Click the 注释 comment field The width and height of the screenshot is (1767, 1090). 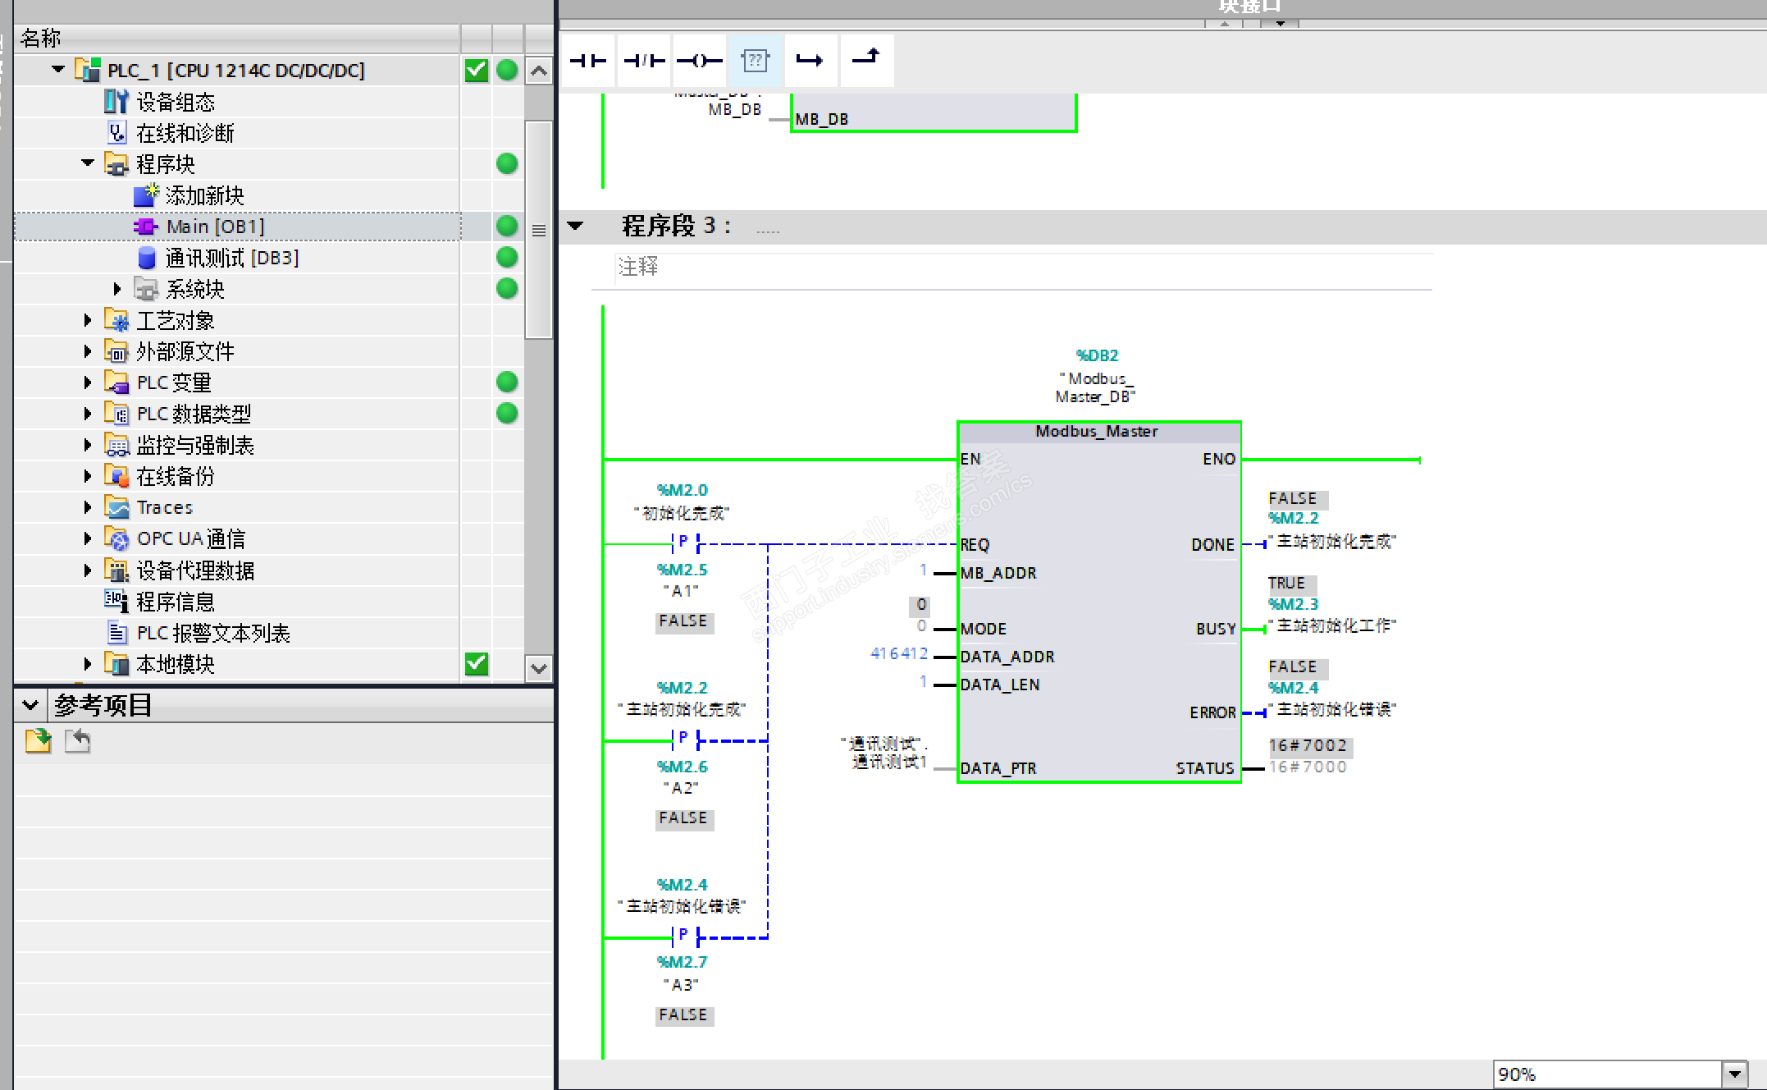pyautogui.click(x=638, y=267)
